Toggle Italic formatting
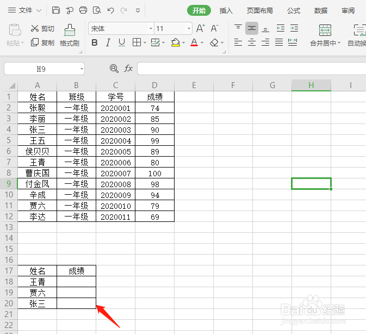The image size is (366, 334). (108, 42)
